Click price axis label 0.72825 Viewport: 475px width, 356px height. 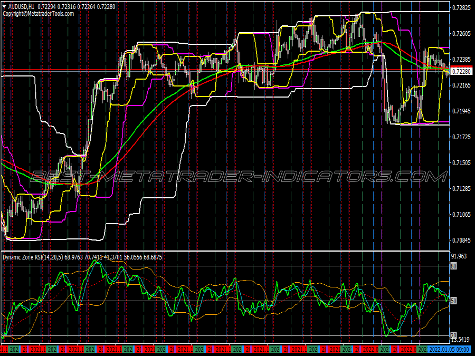tap(461, 8)
